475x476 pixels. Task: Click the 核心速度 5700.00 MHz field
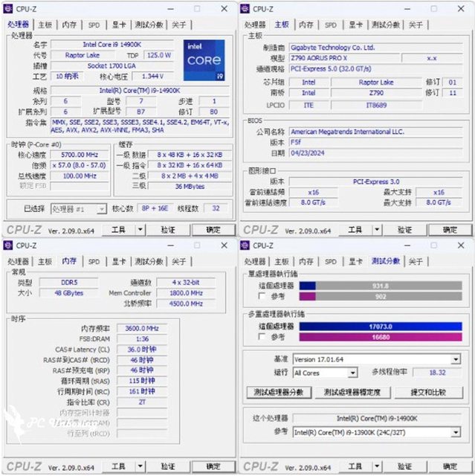pos(81,155)
